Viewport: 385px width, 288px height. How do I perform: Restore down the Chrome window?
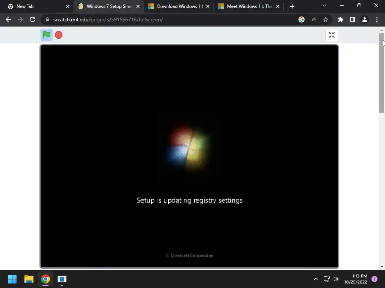(x=359, y=5)
